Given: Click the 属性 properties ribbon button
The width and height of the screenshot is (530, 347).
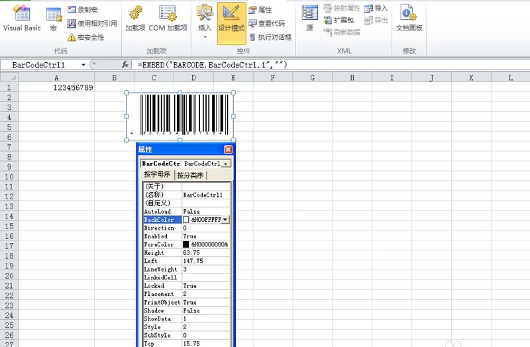Looking at the screenshot, I should [260, 9].
